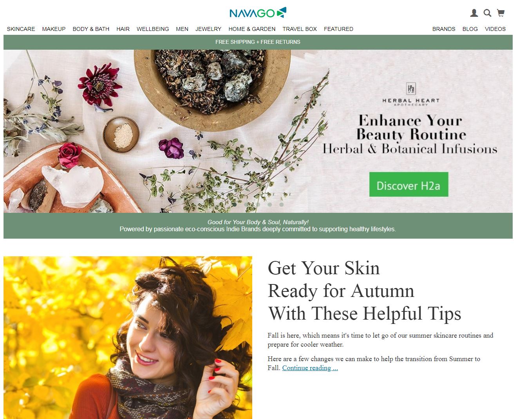Open the user account icon

[x=474, y=13]
